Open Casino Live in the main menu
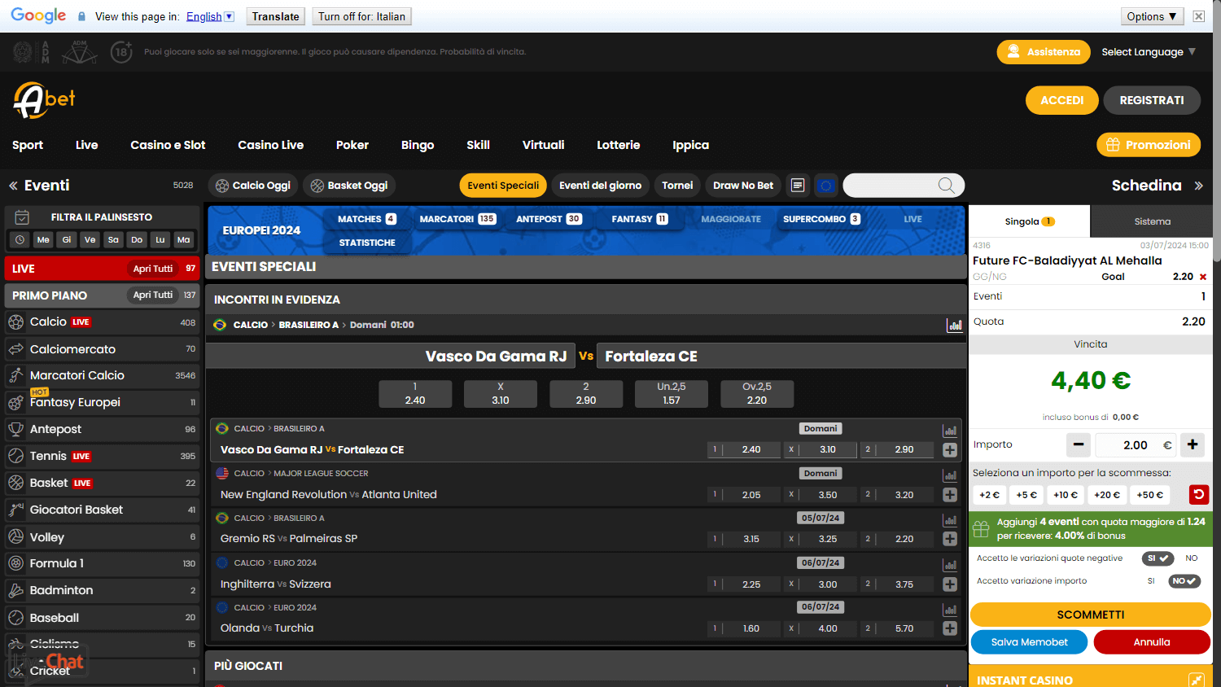This screenshot has height=687, width=1221. coord(270,145)
